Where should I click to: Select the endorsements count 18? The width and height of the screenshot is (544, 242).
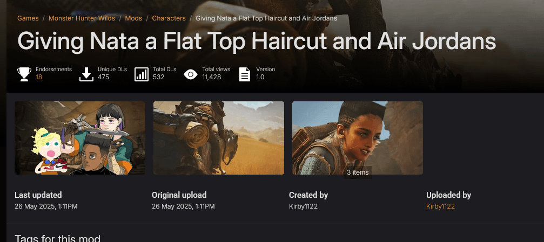pos(39,77)
